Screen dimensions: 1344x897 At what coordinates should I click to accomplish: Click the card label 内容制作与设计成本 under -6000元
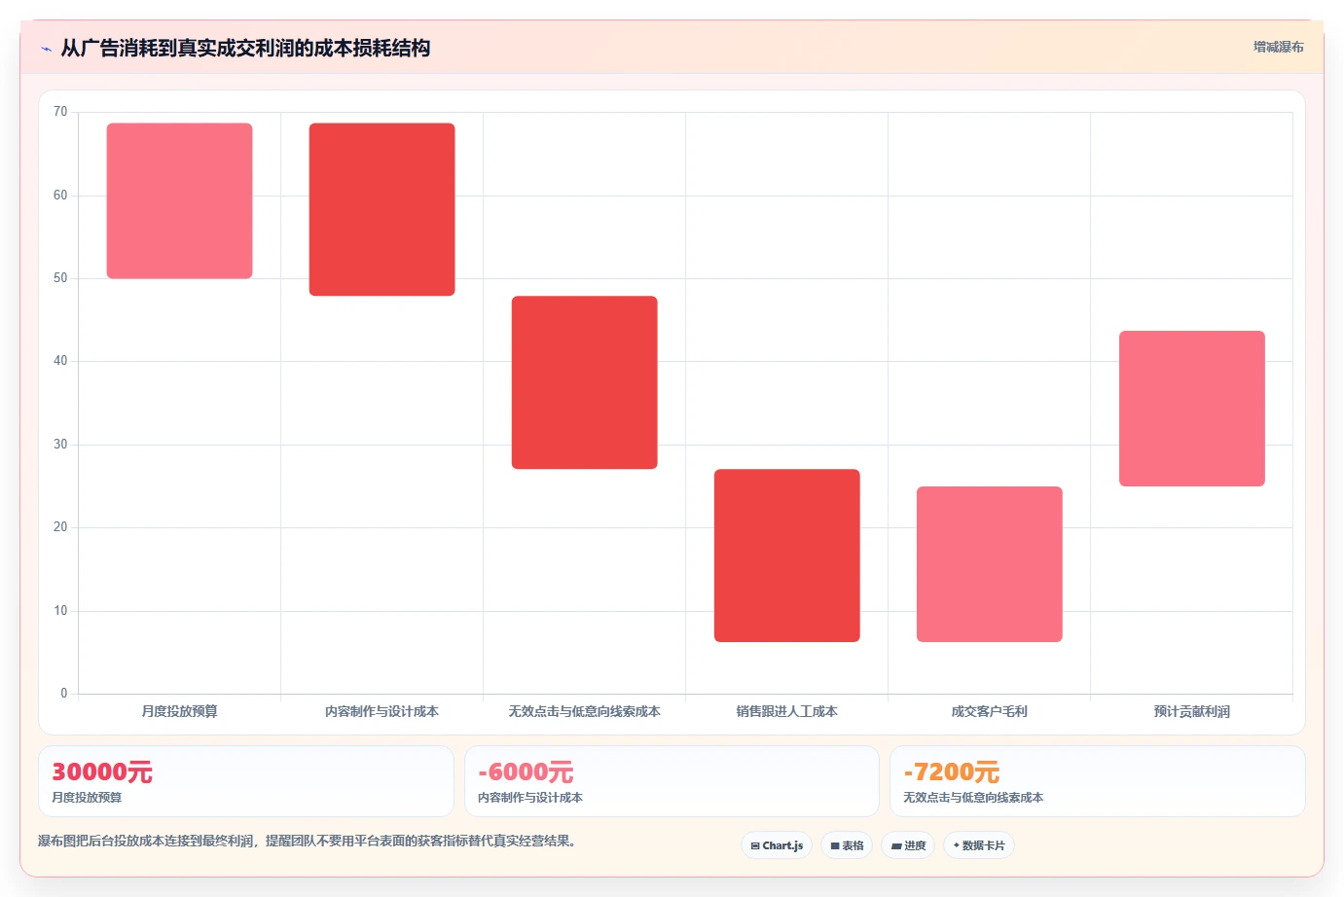(x=530, y=798)
